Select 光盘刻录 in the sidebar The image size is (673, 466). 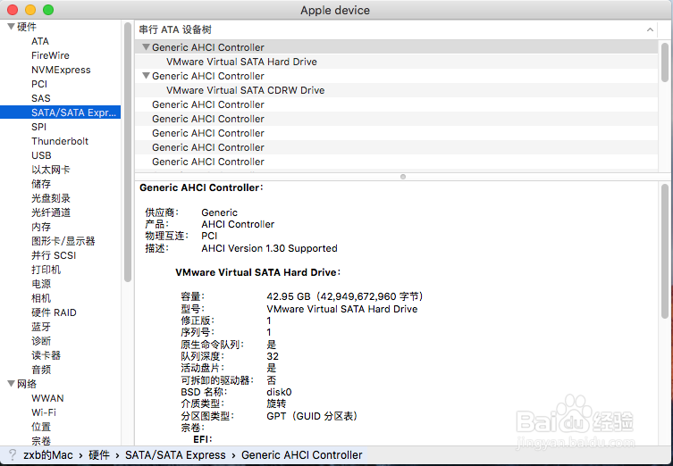[51, 198]
